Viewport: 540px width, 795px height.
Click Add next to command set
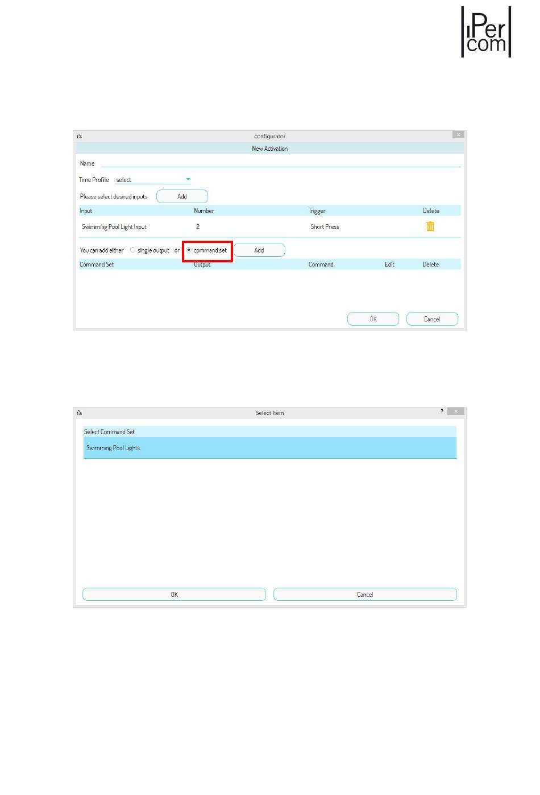(x=259, y=250)
